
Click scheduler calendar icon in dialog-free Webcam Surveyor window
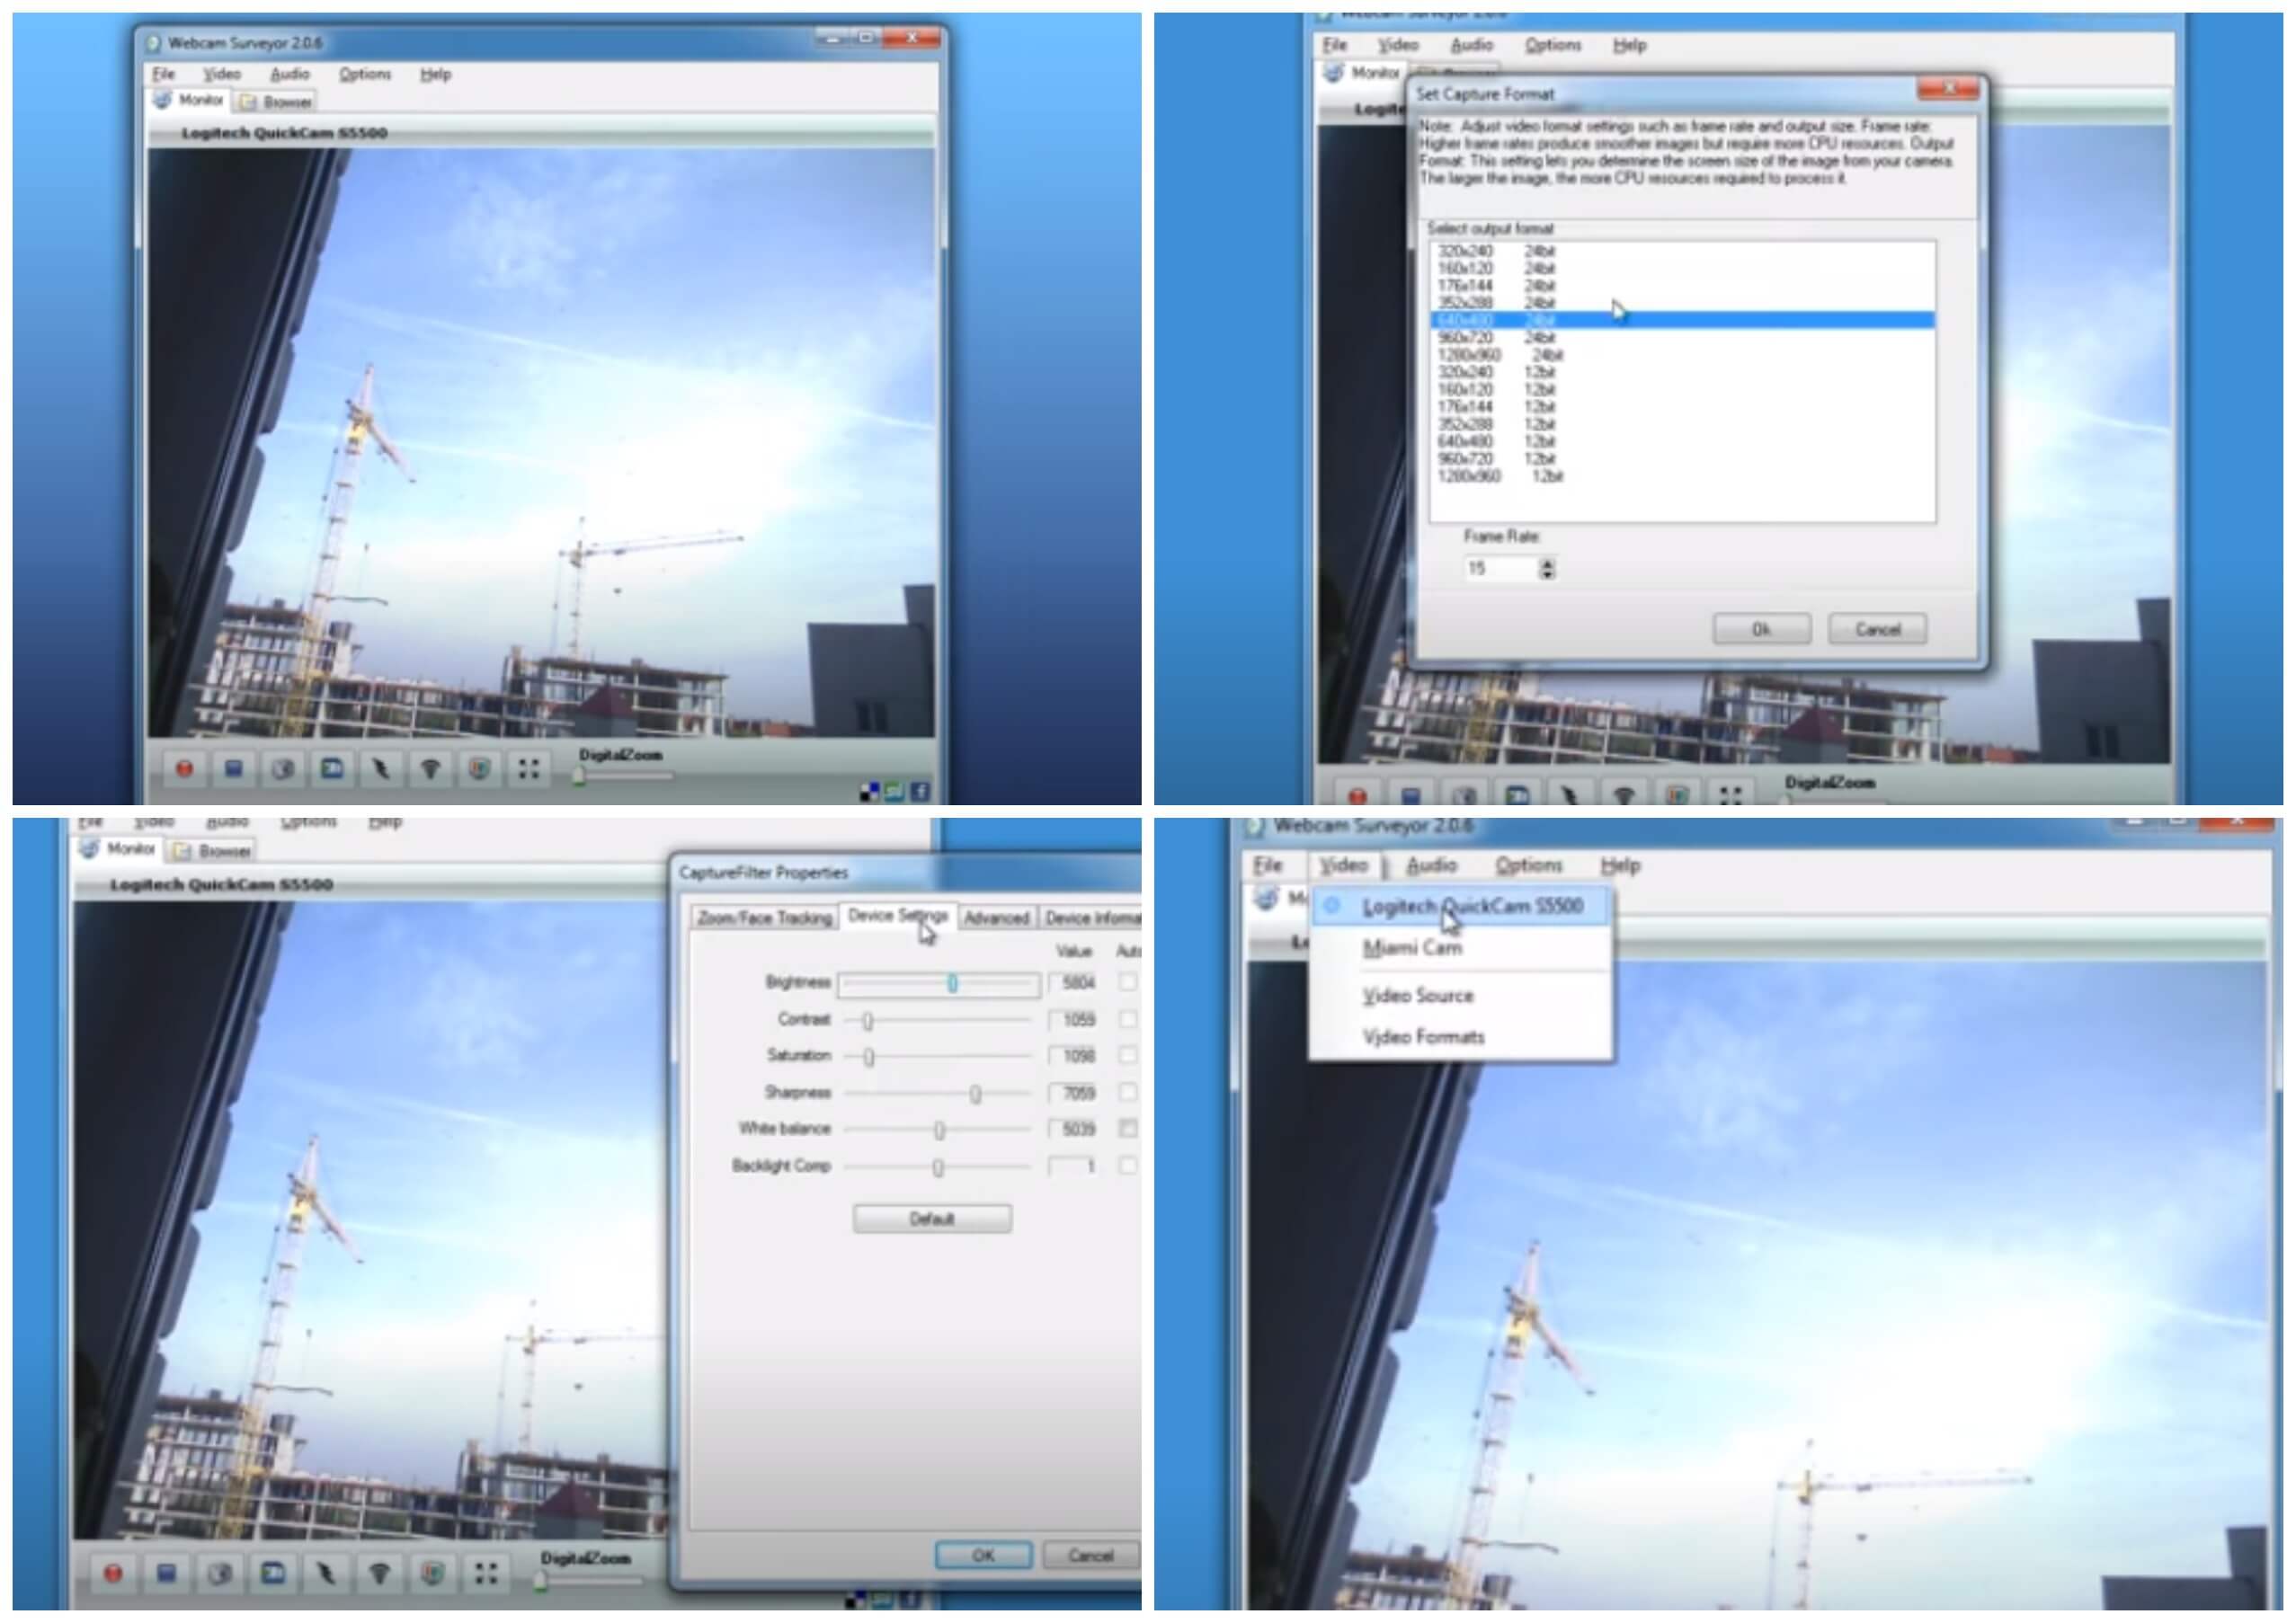coord(332,768)
